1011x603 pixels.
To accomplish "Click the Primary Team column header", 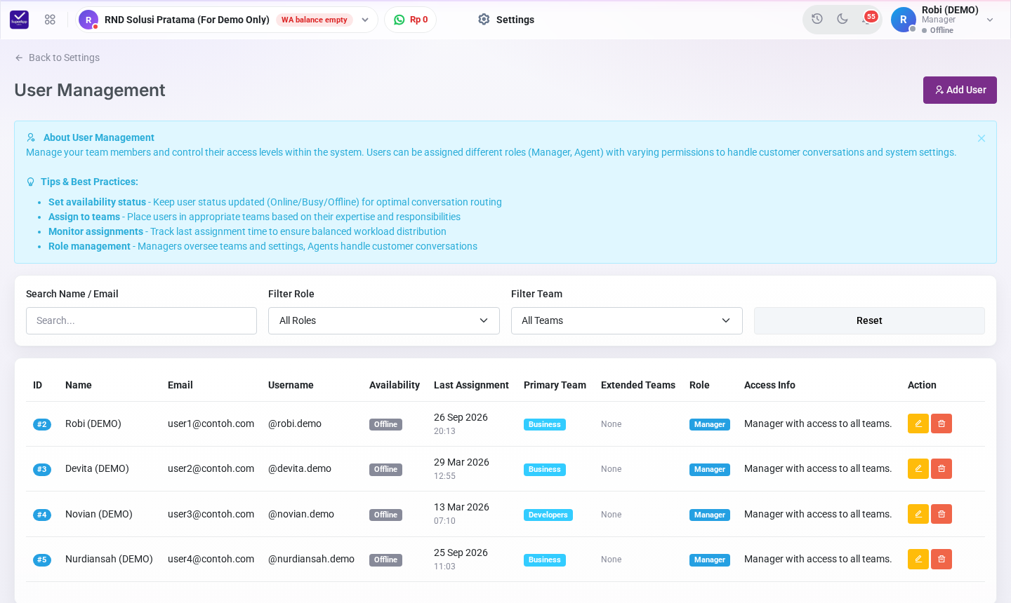I will [555, 385].
